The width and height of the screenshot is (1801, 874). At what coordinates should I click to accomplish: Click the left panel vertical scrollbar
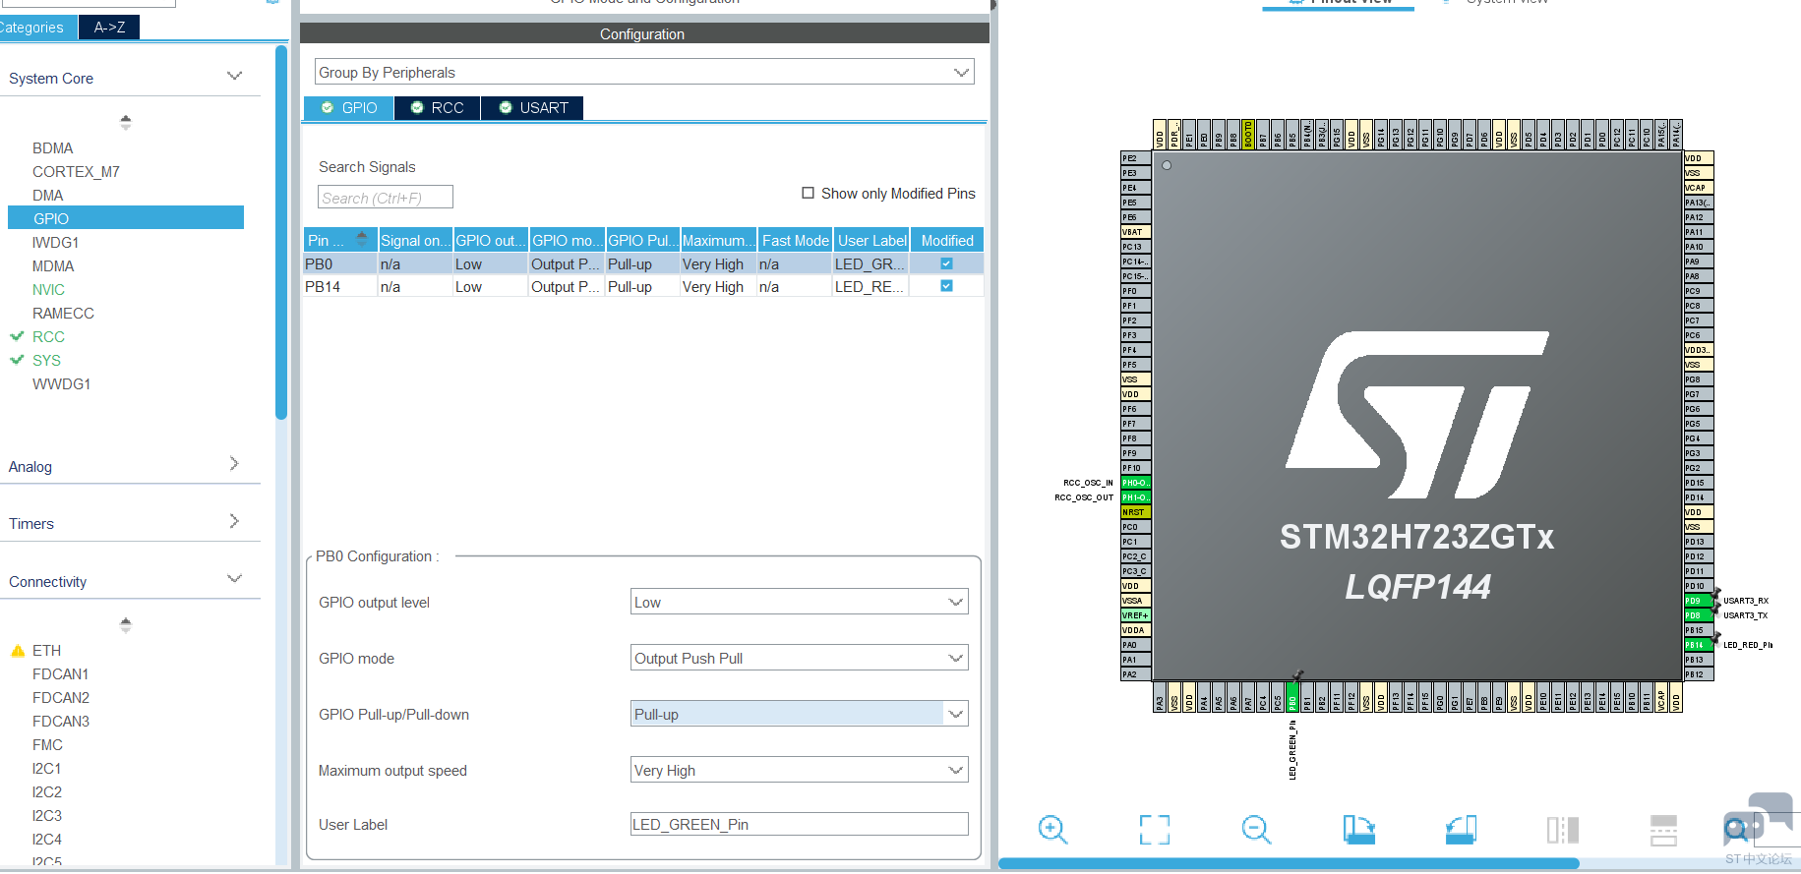[281, 233]
